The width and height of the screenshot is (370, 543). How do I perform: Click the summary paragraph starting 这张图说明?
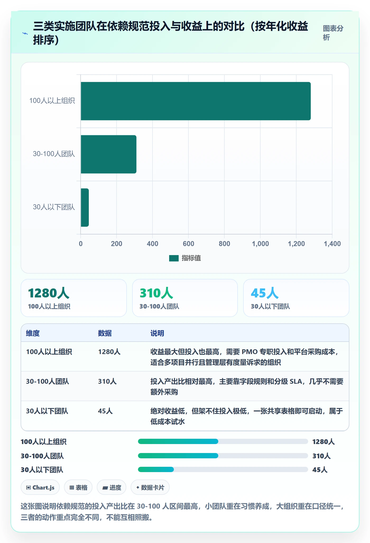(182, 512)
